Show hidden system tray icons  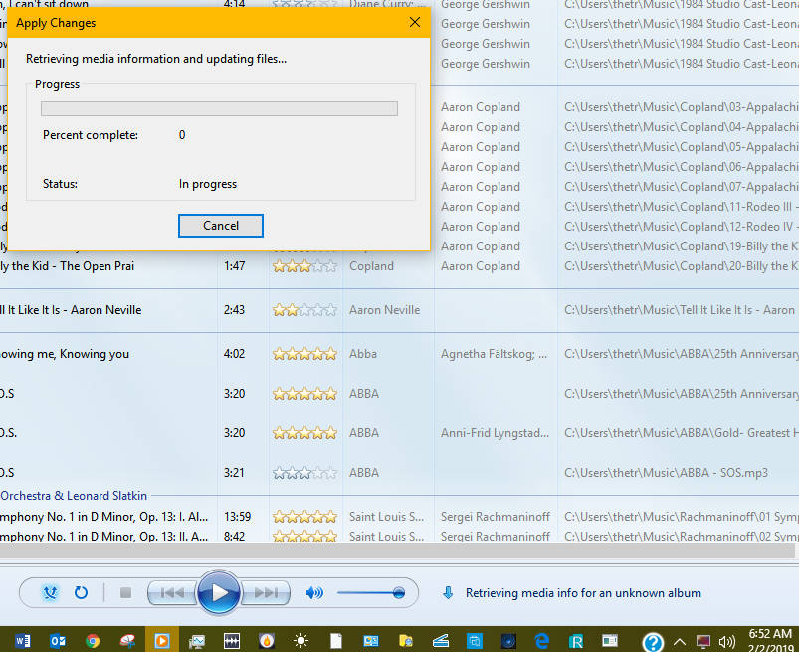click(680, 641)
